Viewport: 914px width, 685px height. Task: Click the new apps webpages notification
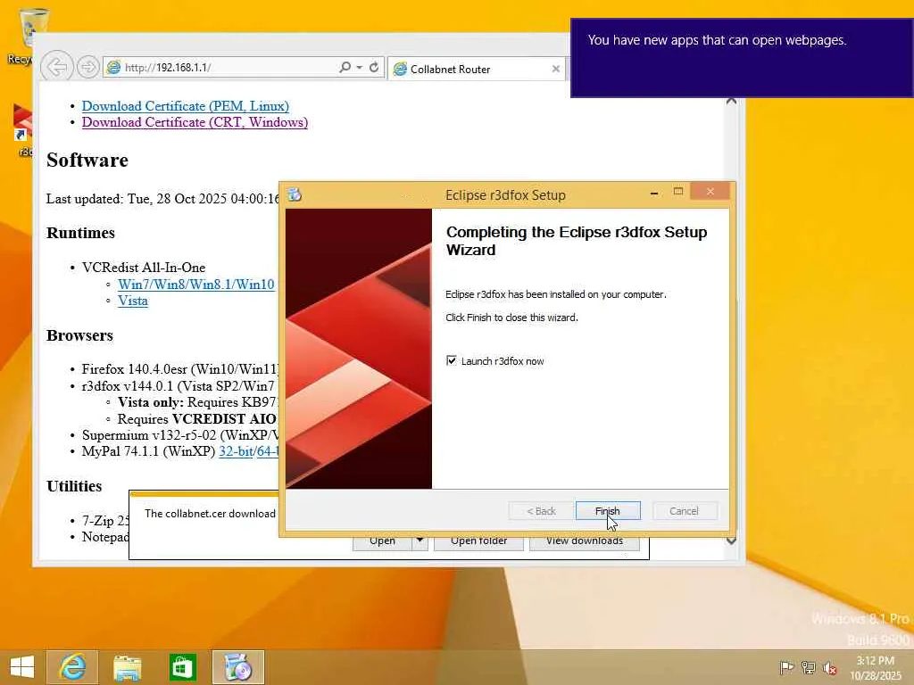[x=742, y=58]
